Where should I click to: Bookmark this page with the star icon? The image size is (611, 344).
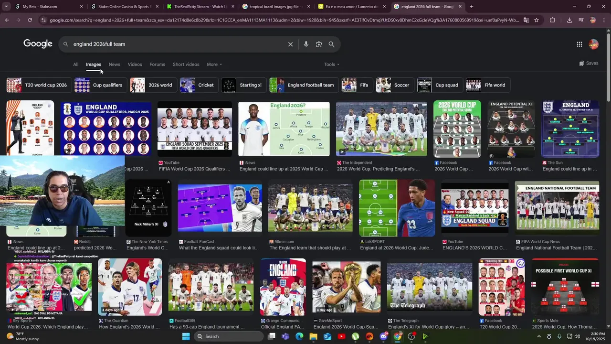coord(537,20)
